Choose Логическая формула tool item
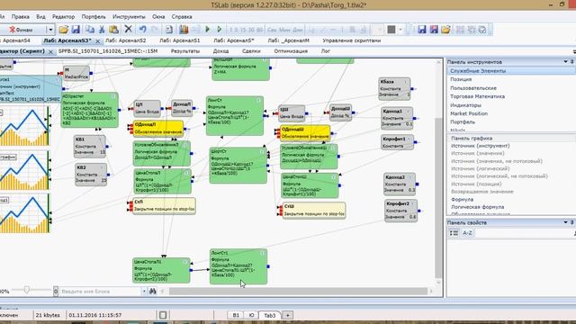 click(x=477, y=207)
